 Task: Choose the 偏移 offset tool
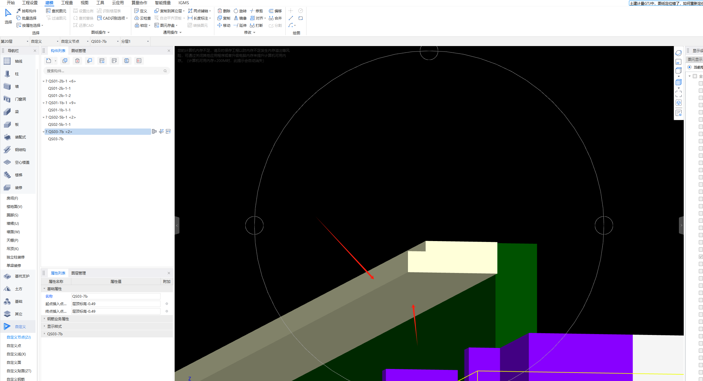pos(275,11)
